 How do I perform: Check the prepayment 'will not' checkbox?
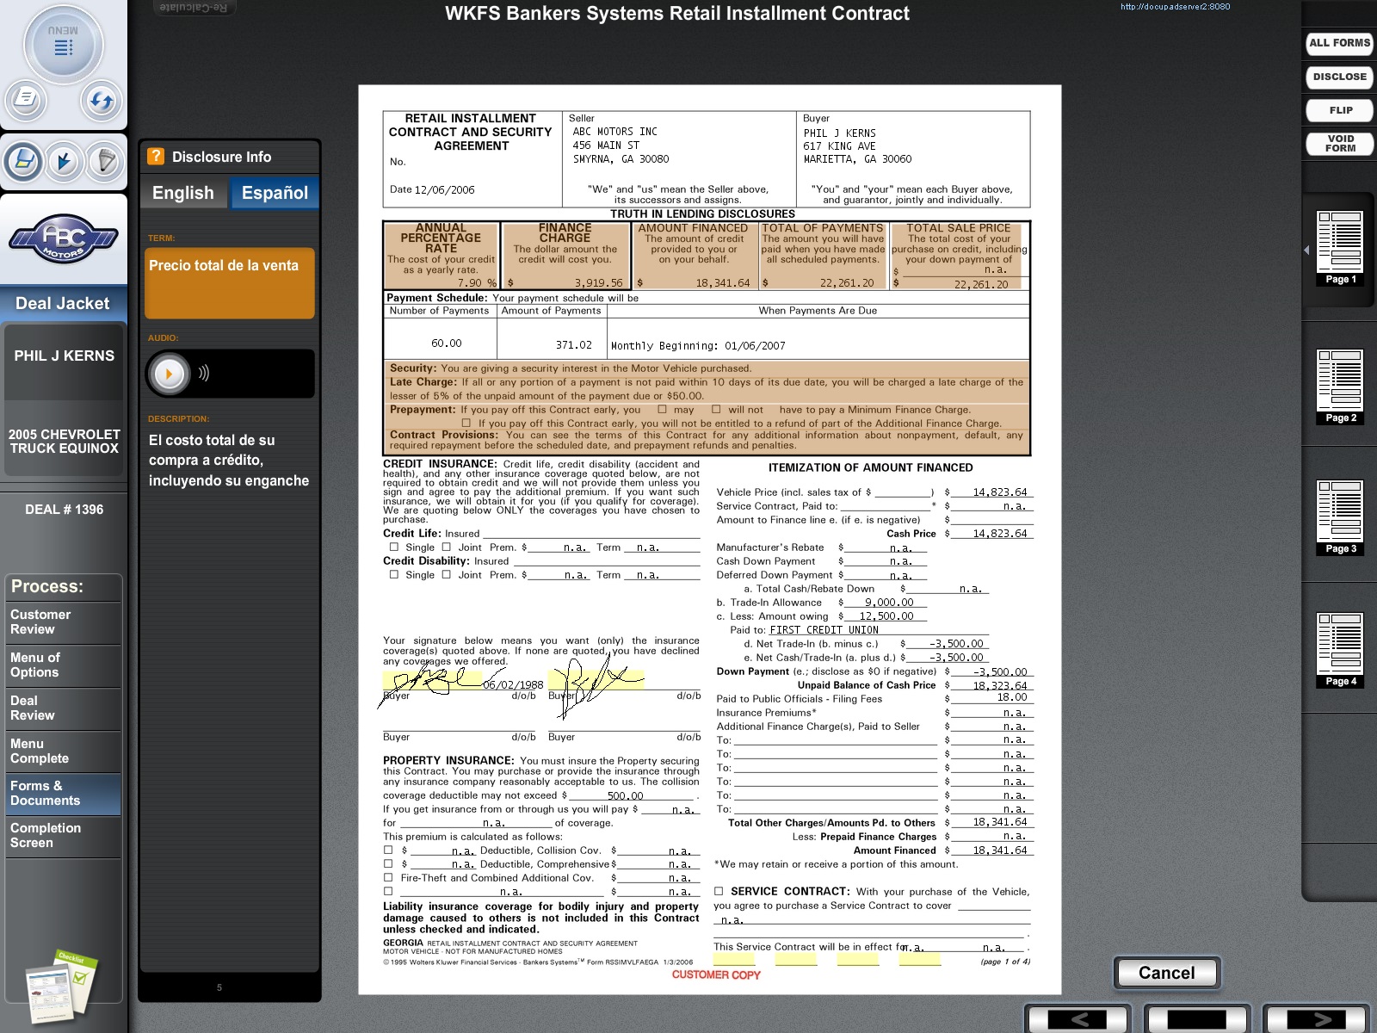[x=716, y=410]
